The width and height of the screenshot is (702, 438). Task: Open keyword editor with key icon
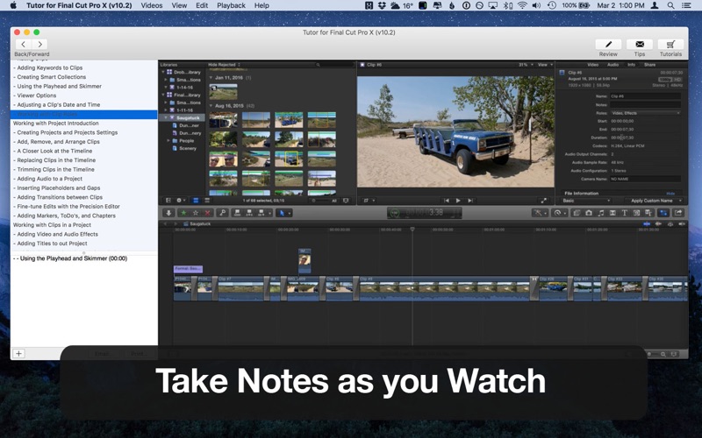(223, 213)
